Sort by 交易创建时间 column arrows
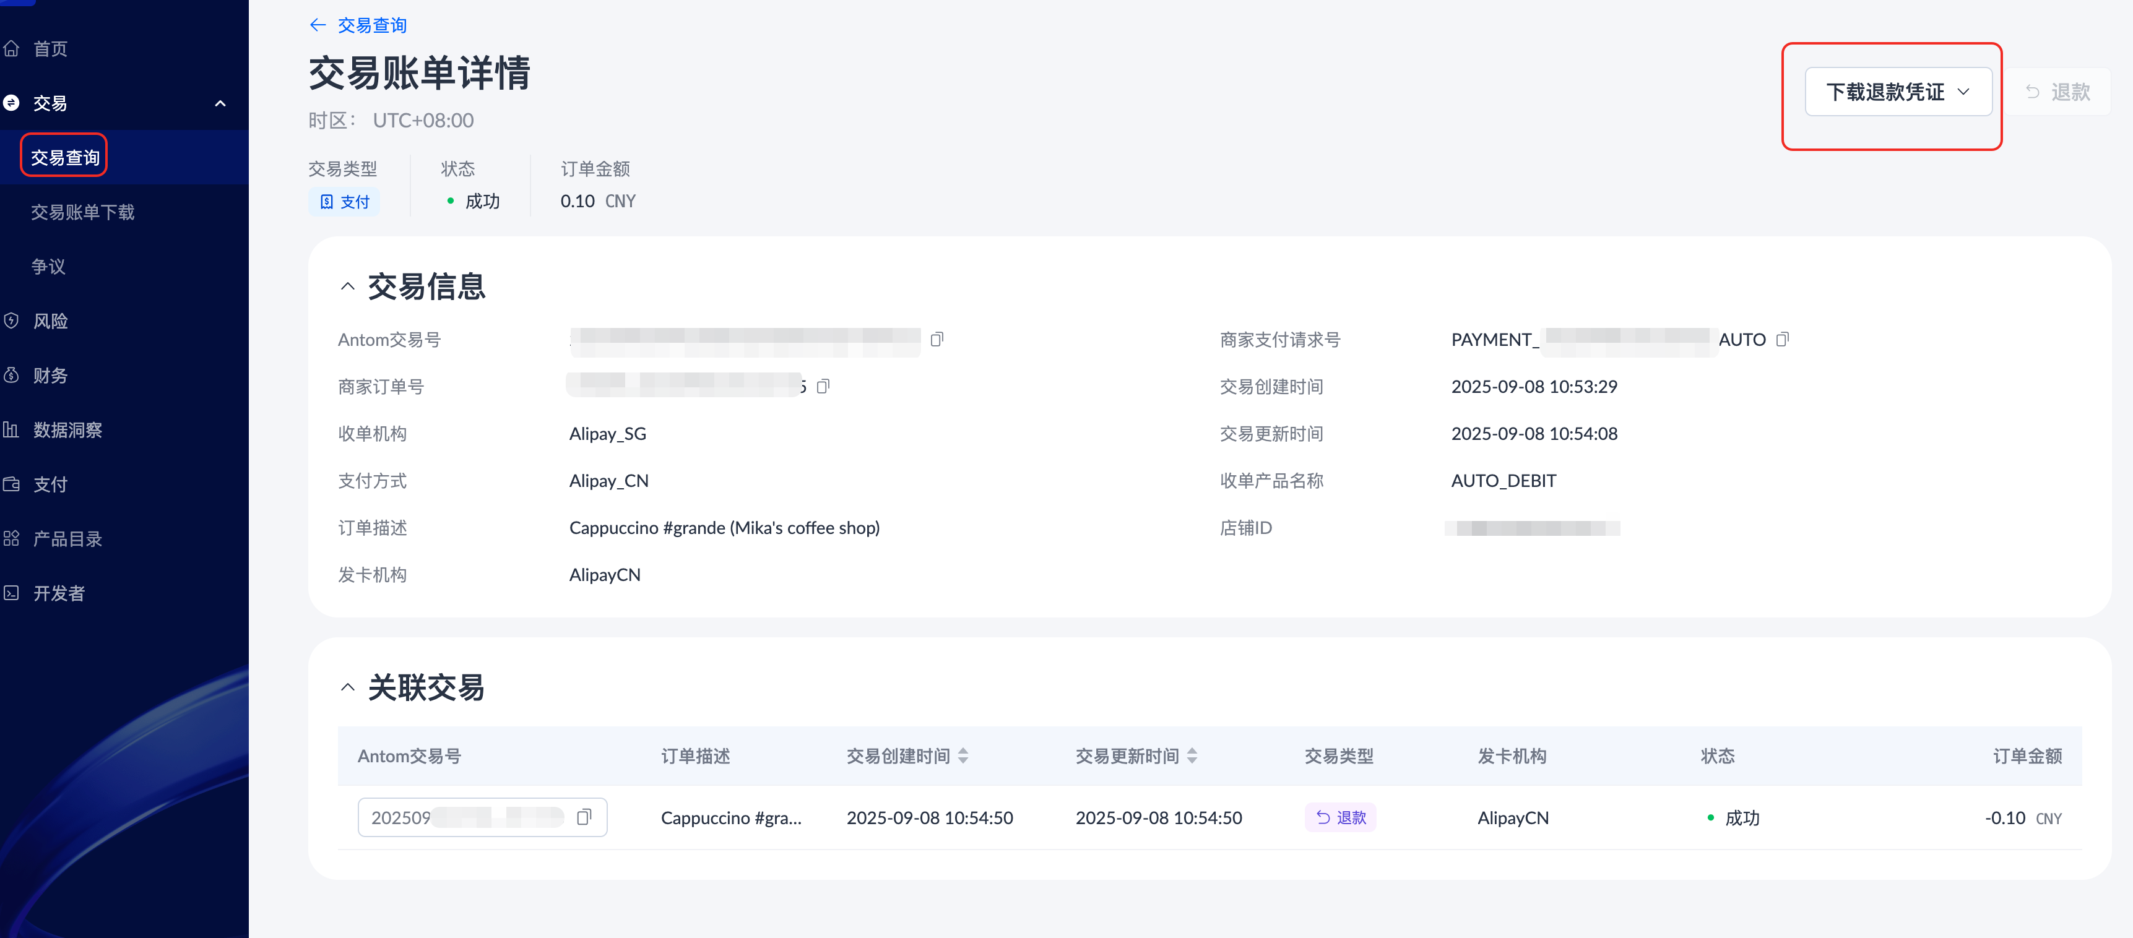 963,756
